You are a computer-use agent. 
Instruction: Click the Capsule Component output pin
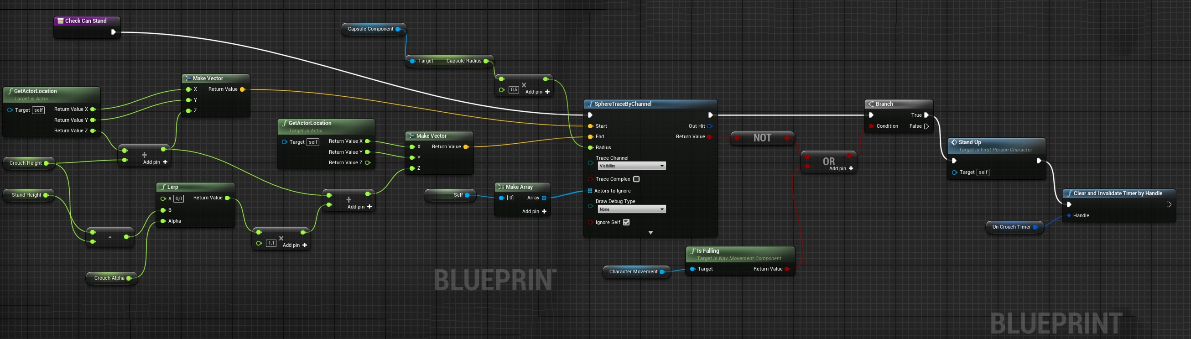point(398,29)
